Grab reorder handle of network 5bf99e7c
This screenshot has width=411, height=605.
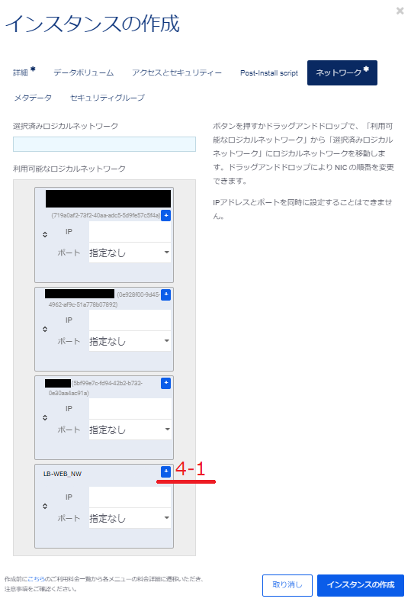[45, 418]
